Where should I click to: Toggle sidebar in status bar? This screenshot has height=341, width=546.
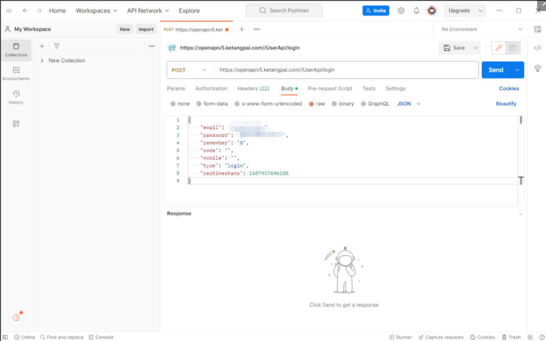click(x=5, y=337)
